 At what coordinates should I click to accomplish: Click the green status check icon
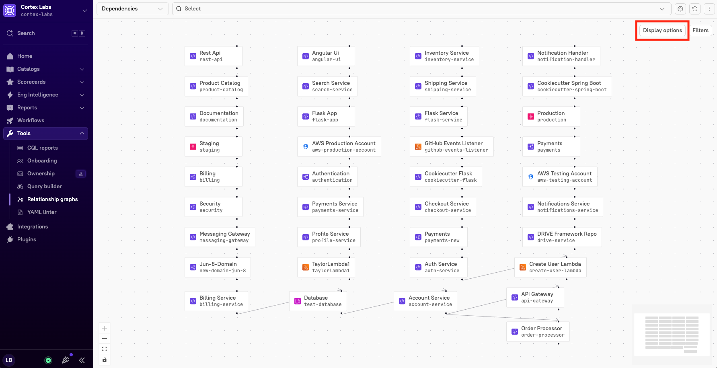[x=48, y=360]
